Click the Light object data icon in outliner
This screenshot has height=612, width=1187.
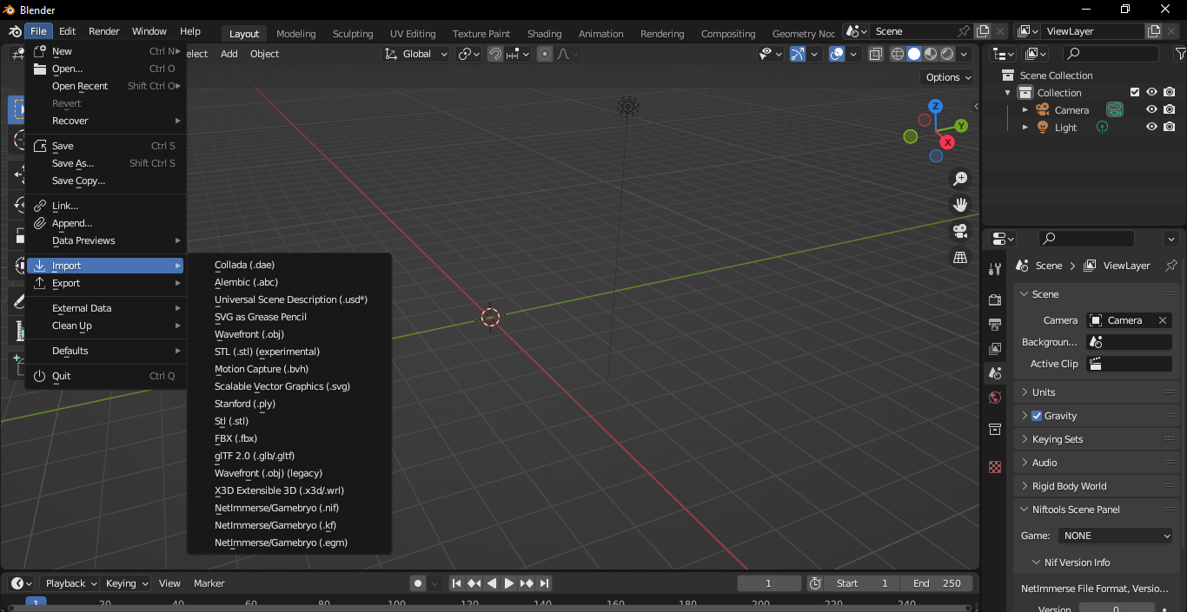(x=1102, y=127)
